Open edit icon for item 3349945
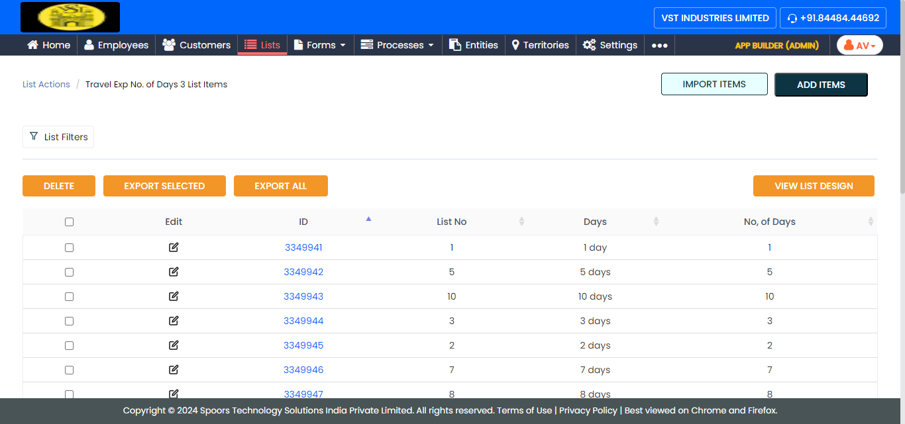The width and height of the screenshot is (905, 424). pos(174,345)
